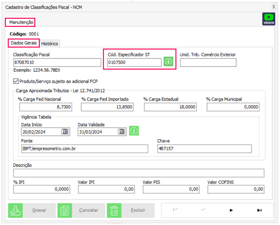Go to next record arrow

[x=231, y=210]
